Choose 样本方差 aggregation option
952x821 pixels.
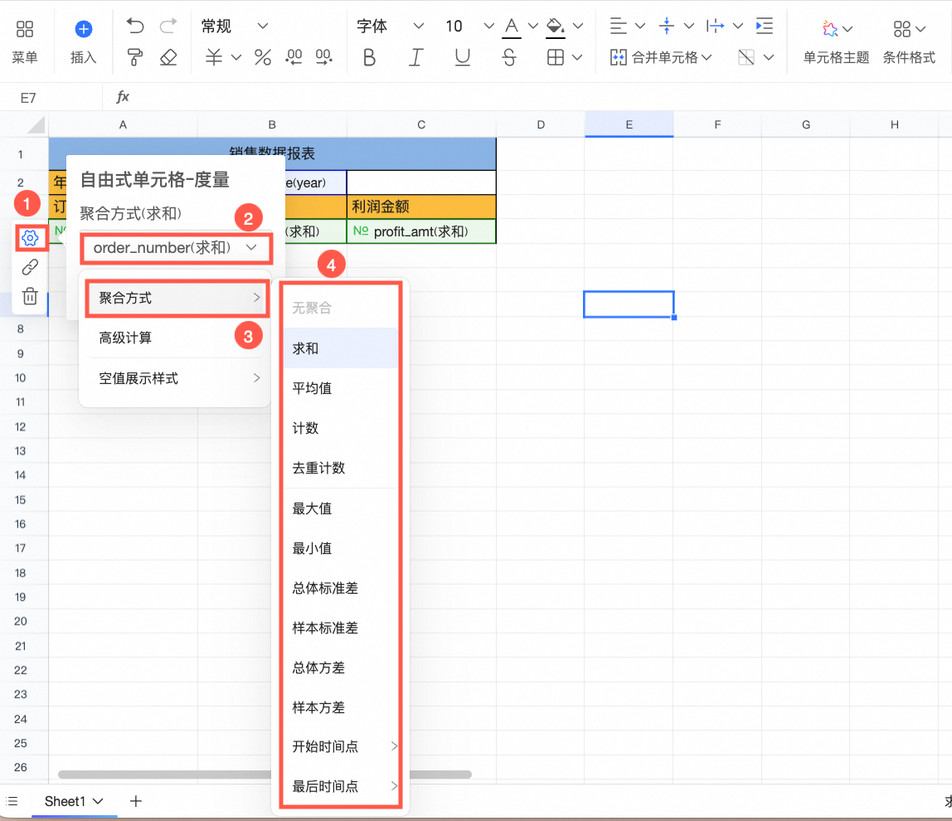point(340,707)
